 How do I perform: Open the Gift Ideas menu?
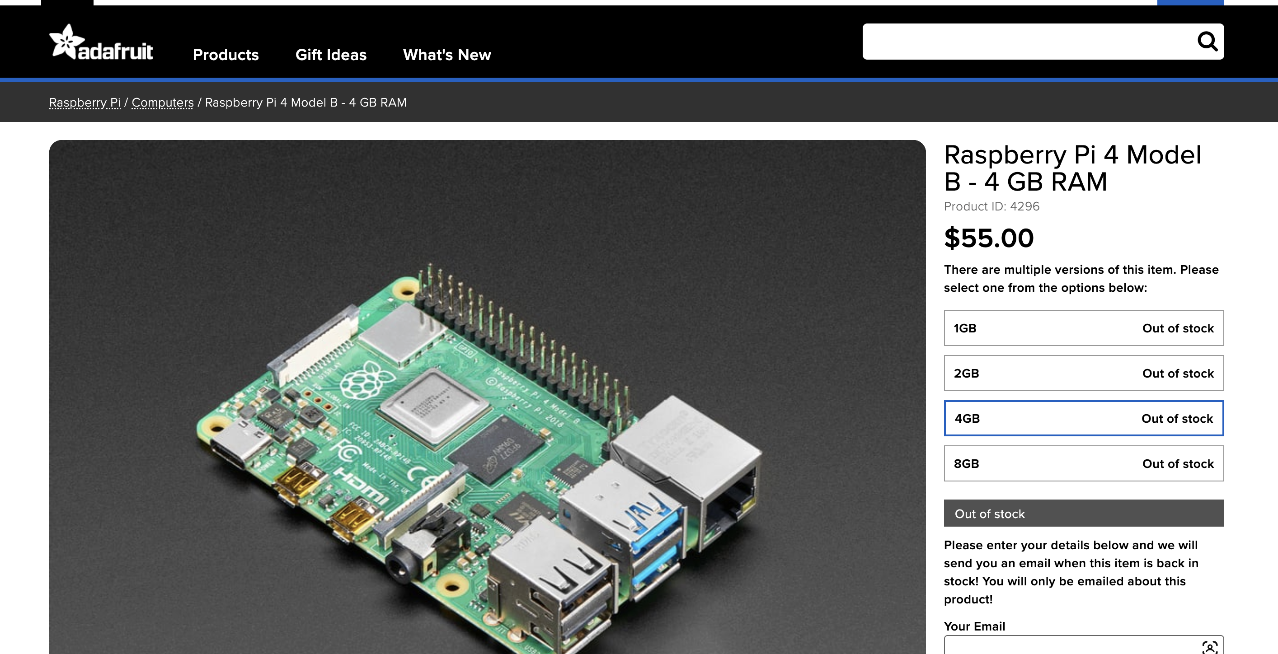(331, 55)
